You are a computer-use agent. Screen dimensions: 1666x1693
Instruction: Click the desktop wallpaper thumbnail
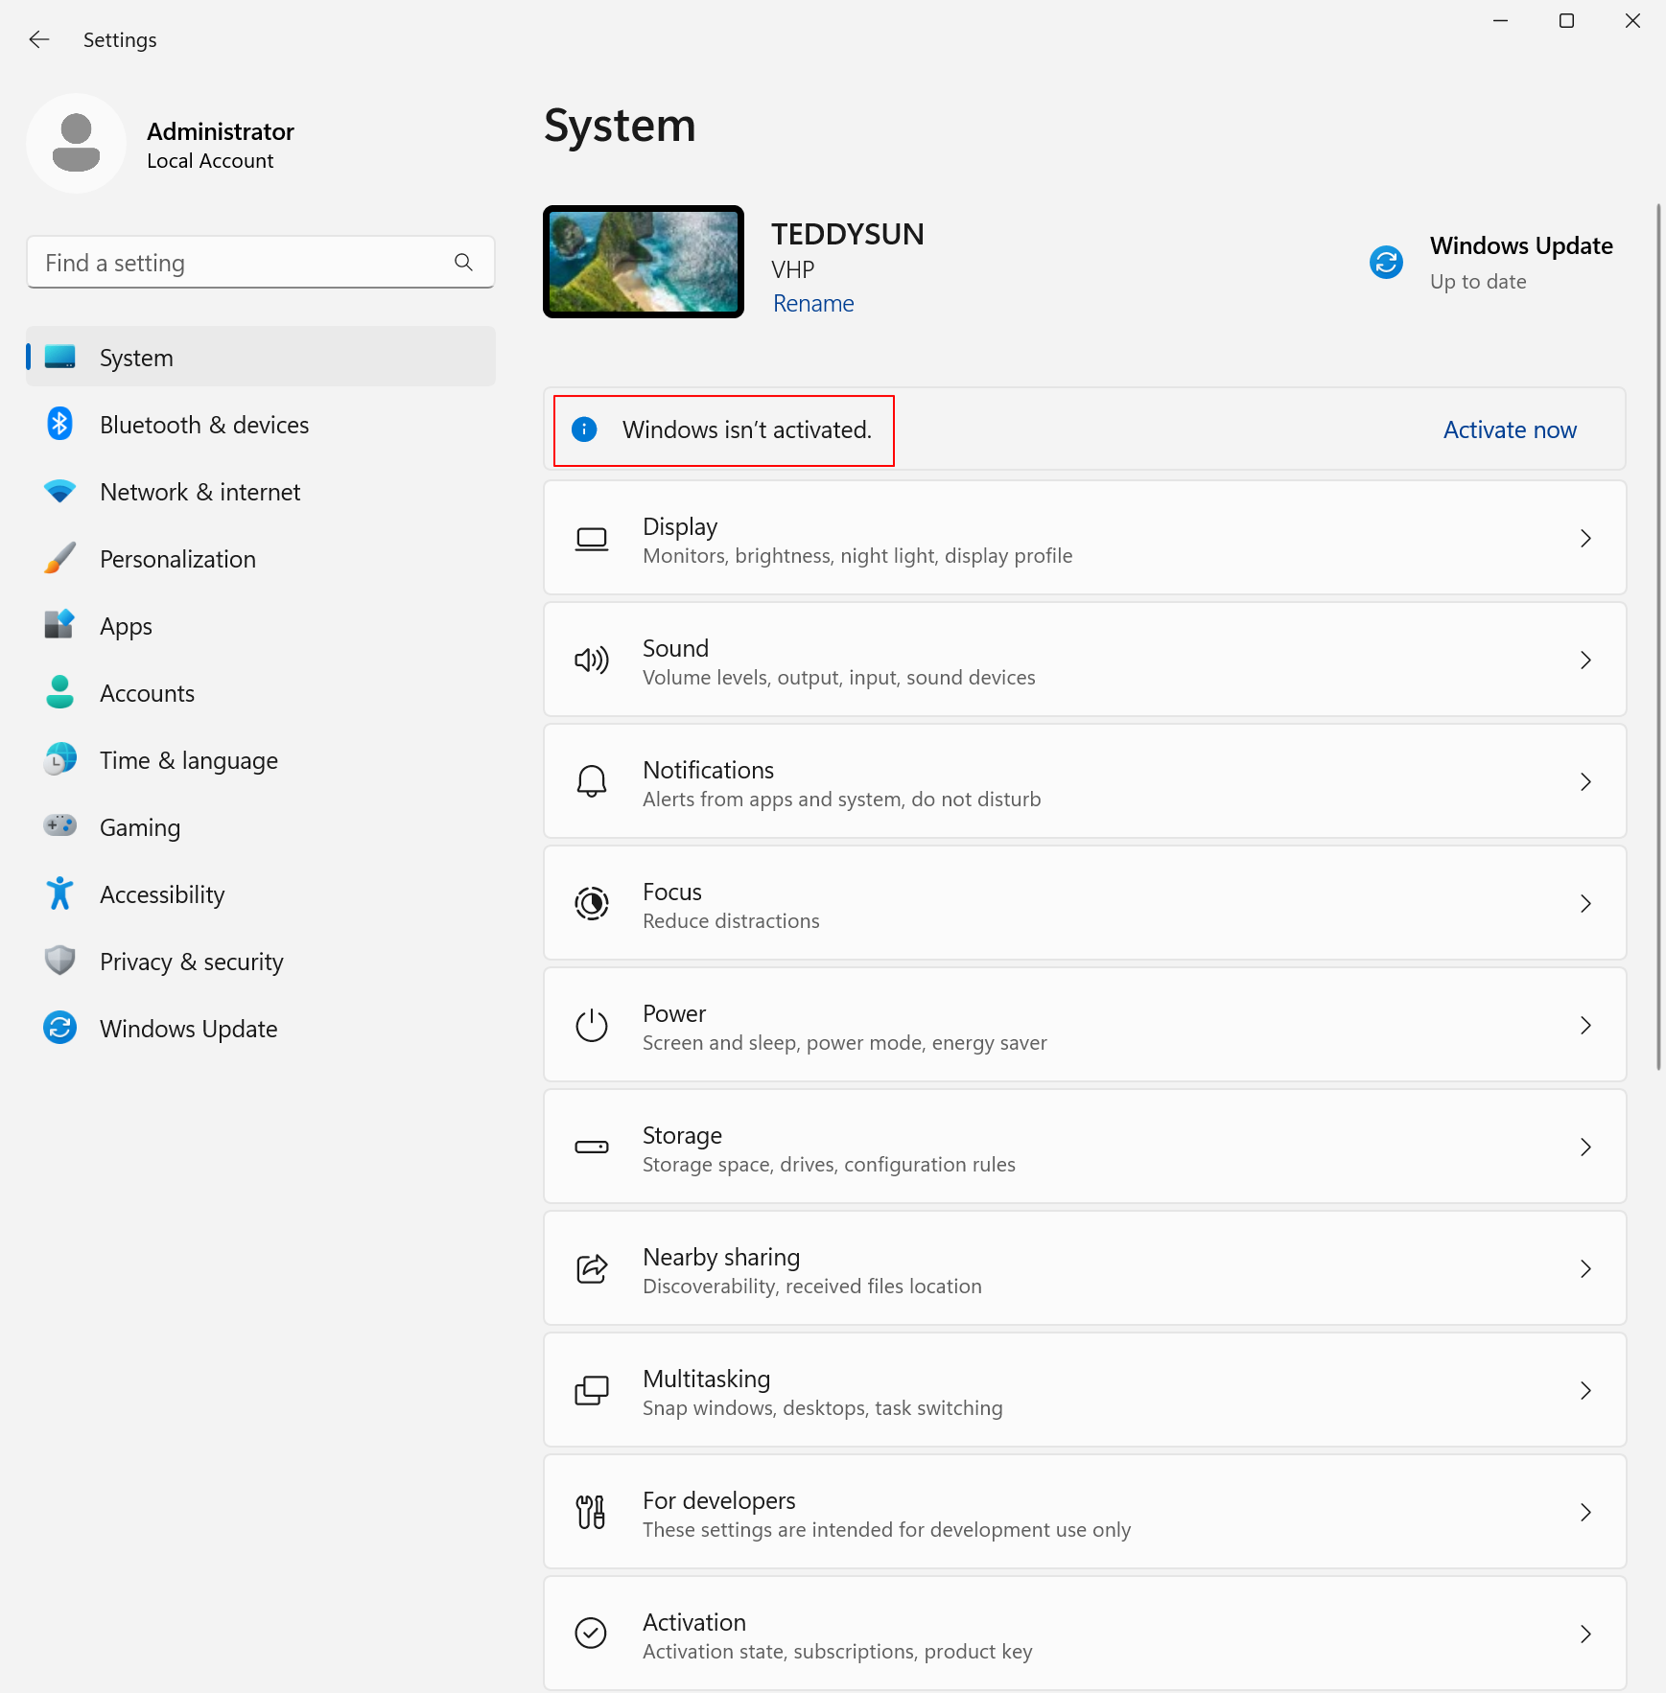pyautogui.click(x=644, y=262)
